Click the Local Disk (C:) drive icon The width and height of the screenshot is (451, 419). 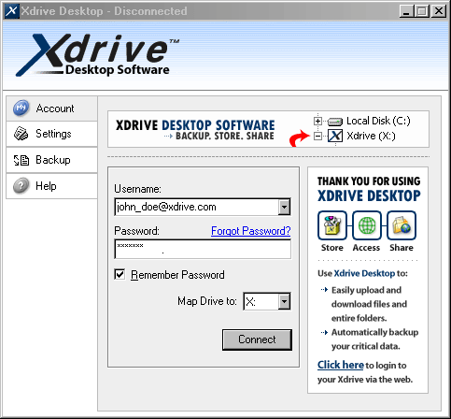(335, 122)
